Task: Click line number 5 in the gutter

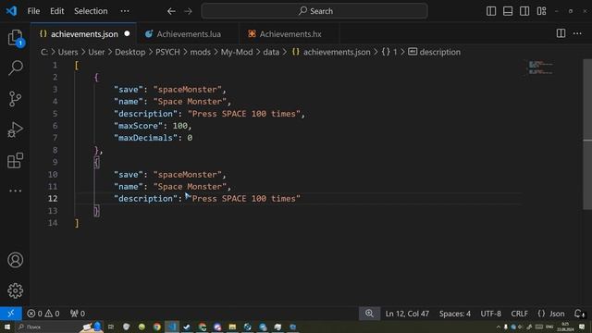Action: [55, 114]
